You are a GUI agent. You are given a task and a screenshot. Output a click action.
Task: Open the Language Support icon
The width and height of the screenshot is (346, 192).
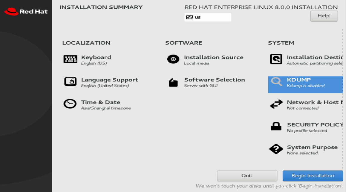[x=71, y=81]
